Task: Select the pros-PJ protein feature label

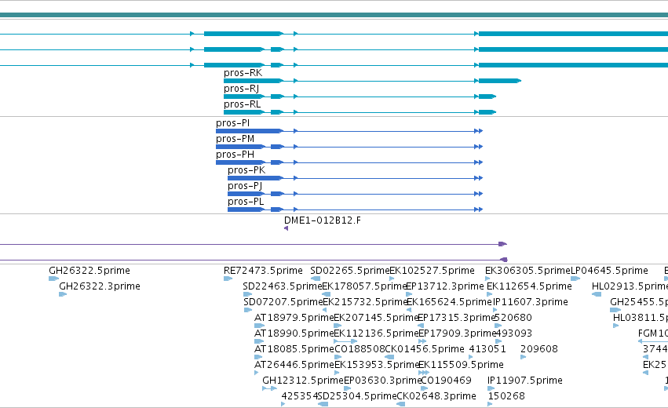Action: [245, 186]
